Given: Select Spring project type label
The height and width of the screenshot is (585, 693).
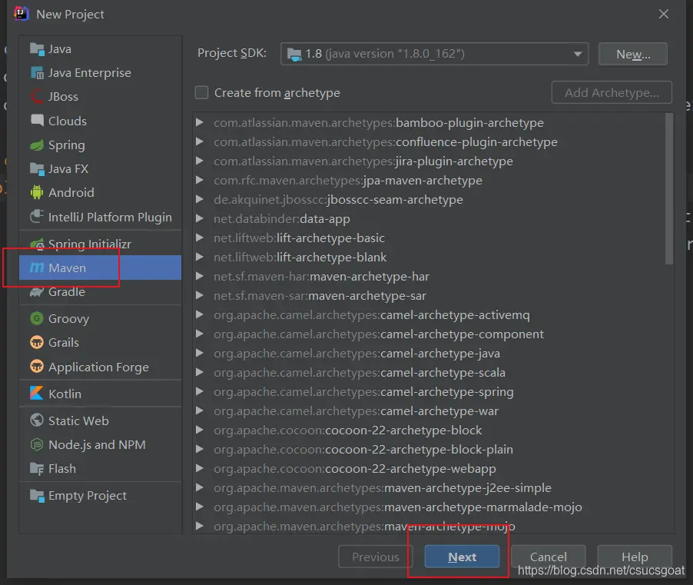Looking at the screenshot, I should 67,145.
